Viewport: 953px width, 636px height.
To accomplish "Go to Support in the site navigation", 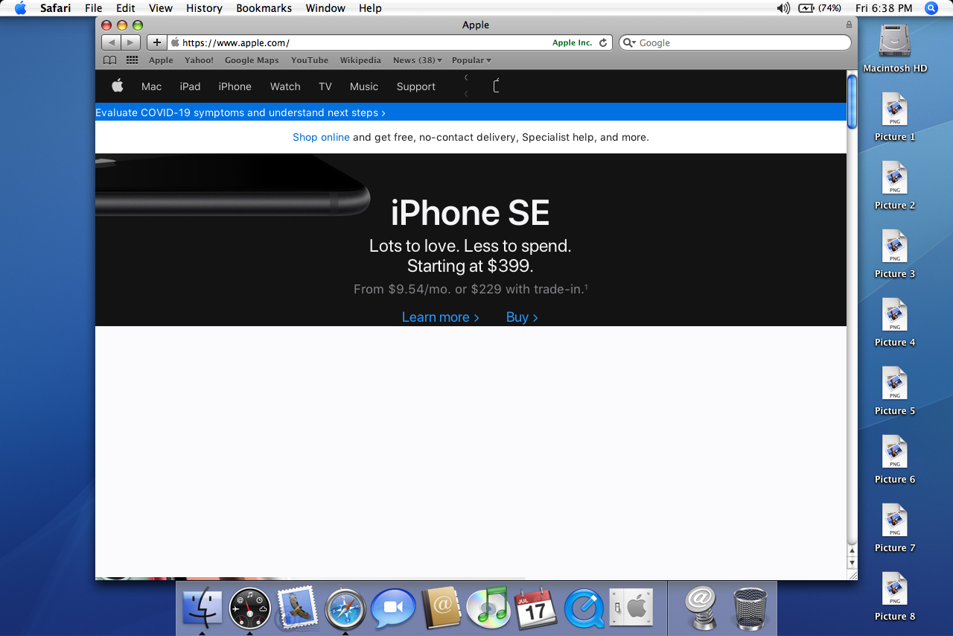I will tap(416, 86).
